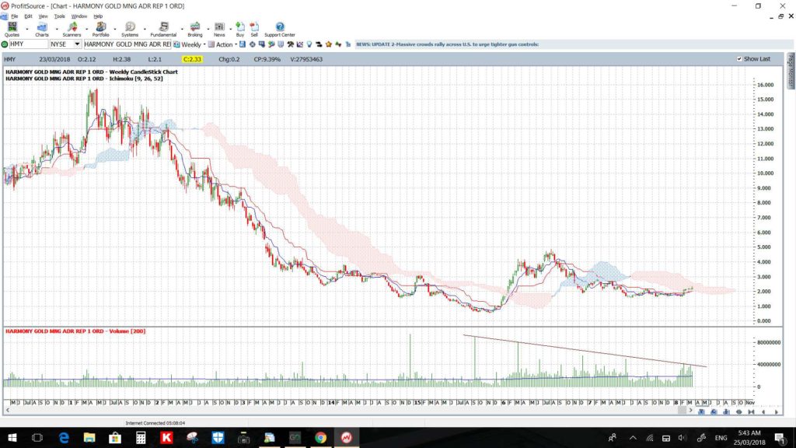Open the Tools menu

tap(59, 16)
